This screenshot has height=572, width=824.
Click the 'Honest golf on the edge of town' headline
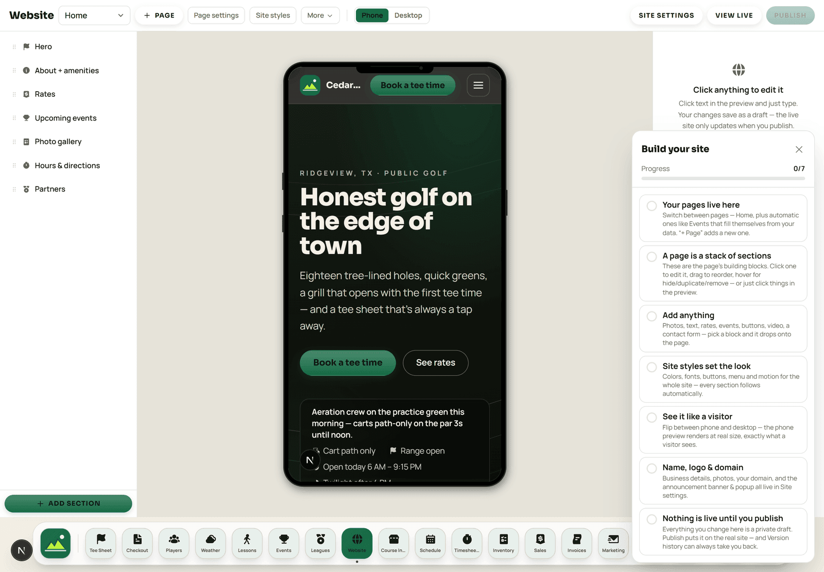click(386, 221)
